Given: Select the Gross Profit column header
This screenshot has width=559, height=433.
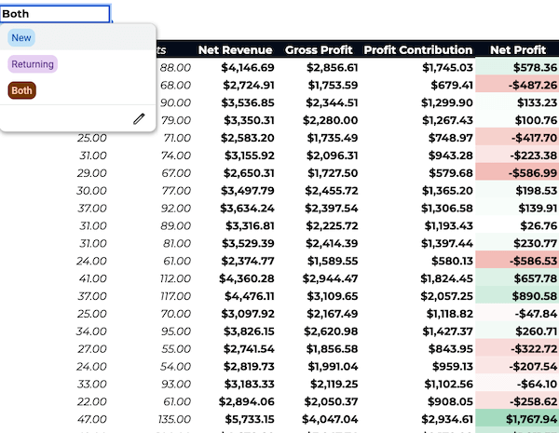Looking at the screenshot, I should click(320, 50).
